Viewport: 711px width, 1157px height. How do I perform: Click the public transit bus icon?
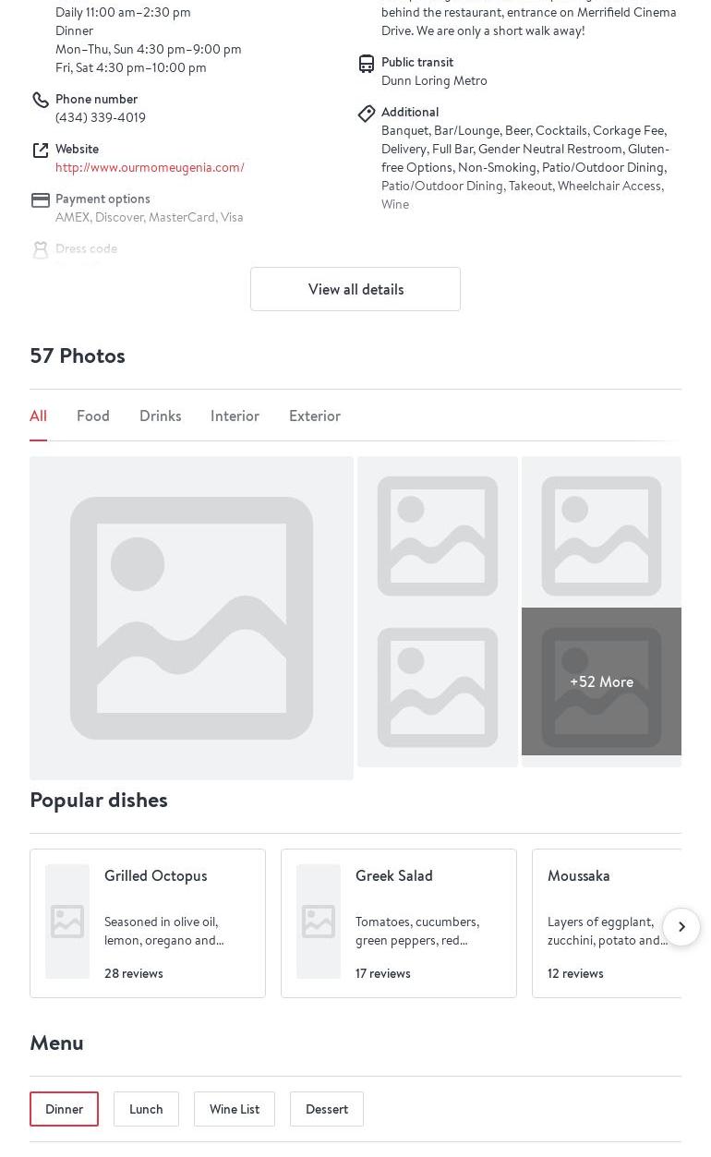tap(367, 63)
